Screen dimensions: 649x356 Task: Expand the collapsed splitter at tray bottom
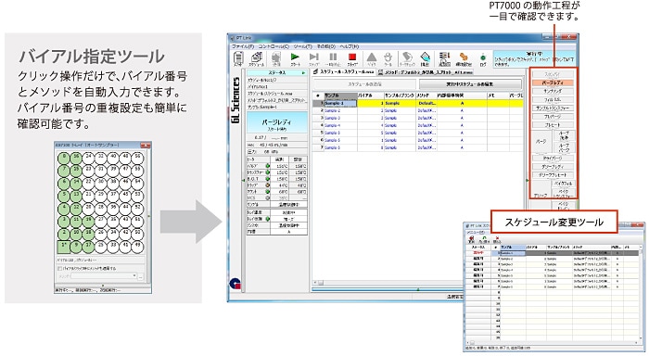pos(103,286)
